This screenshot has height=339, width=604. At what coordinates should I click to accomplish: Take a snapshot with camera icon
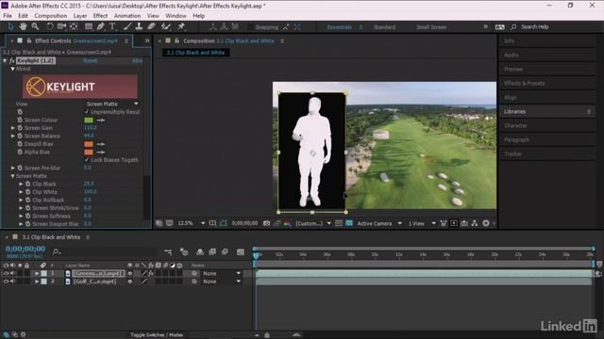(x=266, y=223)
